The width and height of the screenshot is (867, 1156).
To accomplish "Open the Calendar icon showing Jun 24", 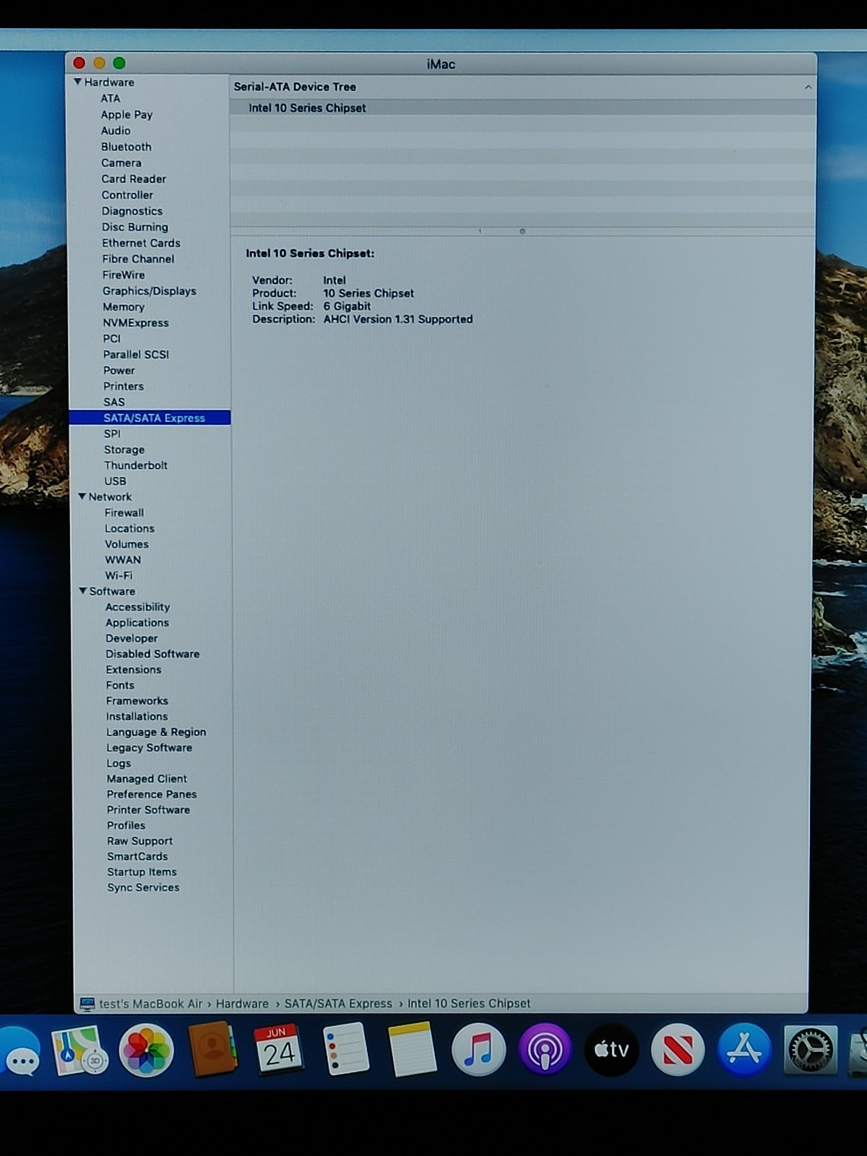I will pyautogui.click(x=278, y=1050).
